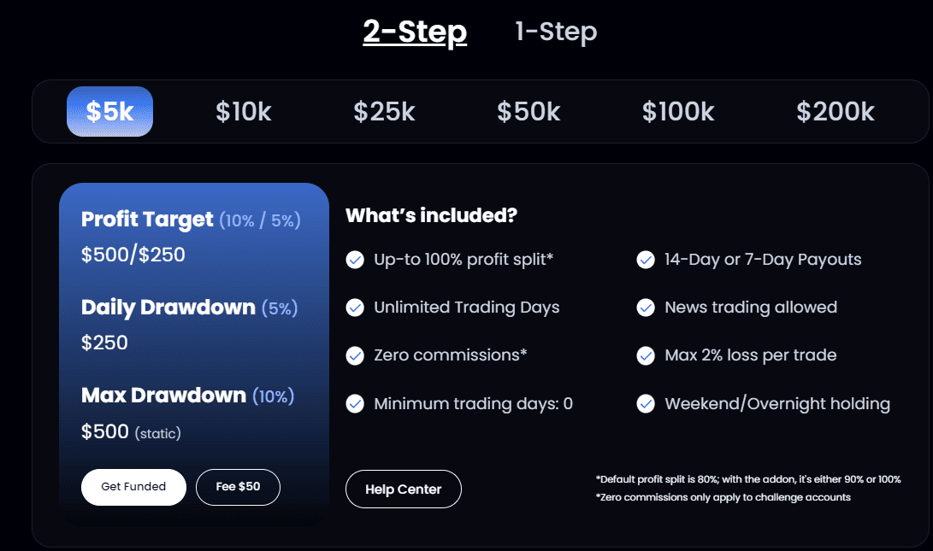The width and height of the screenshot is (933, 551).
Task: Click the checkmark beside 14-Day or 7-Day Payouts
Action: tap(646, 260)
